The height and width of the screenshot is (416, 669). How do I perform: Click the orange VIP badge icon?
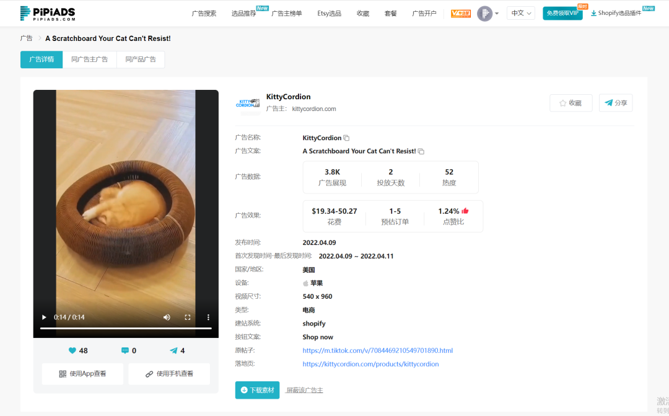pos(461,13)
